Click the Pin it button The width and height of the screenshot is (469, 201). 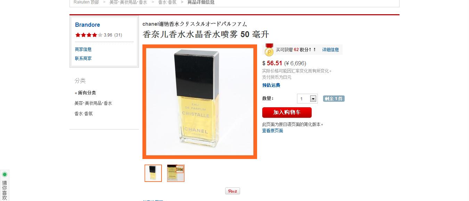(x=232, y=191)
